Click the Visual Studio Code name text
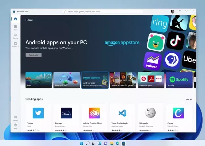Image resolution: width=205 pixels, height=146 pixels. (x=119, y=123)
